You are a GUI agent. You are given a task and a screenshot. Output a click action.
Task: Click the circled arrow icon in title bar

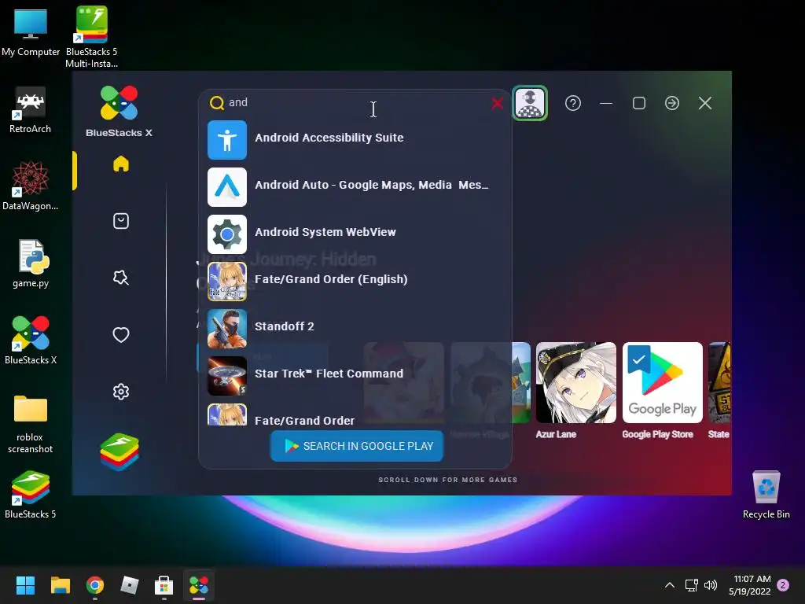pyautogui.click(x=672, y=103)
